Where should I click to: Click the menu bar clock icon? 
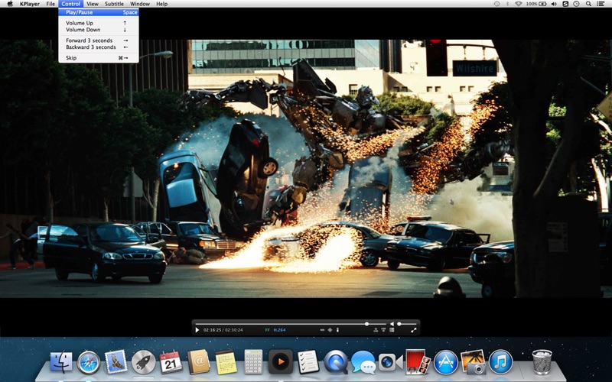[x=577, y=4]
